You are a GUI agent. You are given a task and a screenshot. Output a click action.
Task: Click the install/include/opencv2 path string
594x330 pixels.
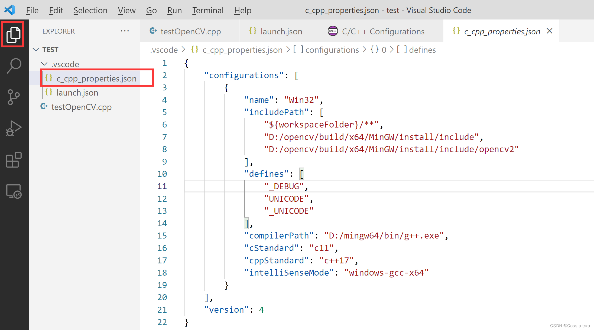coord(391,149)
